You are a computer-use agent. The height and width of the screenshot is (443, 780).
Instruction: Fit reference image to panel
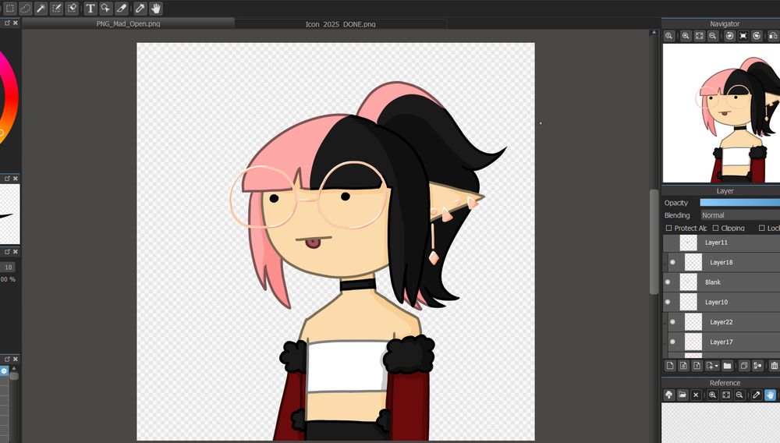pos(726,395)
